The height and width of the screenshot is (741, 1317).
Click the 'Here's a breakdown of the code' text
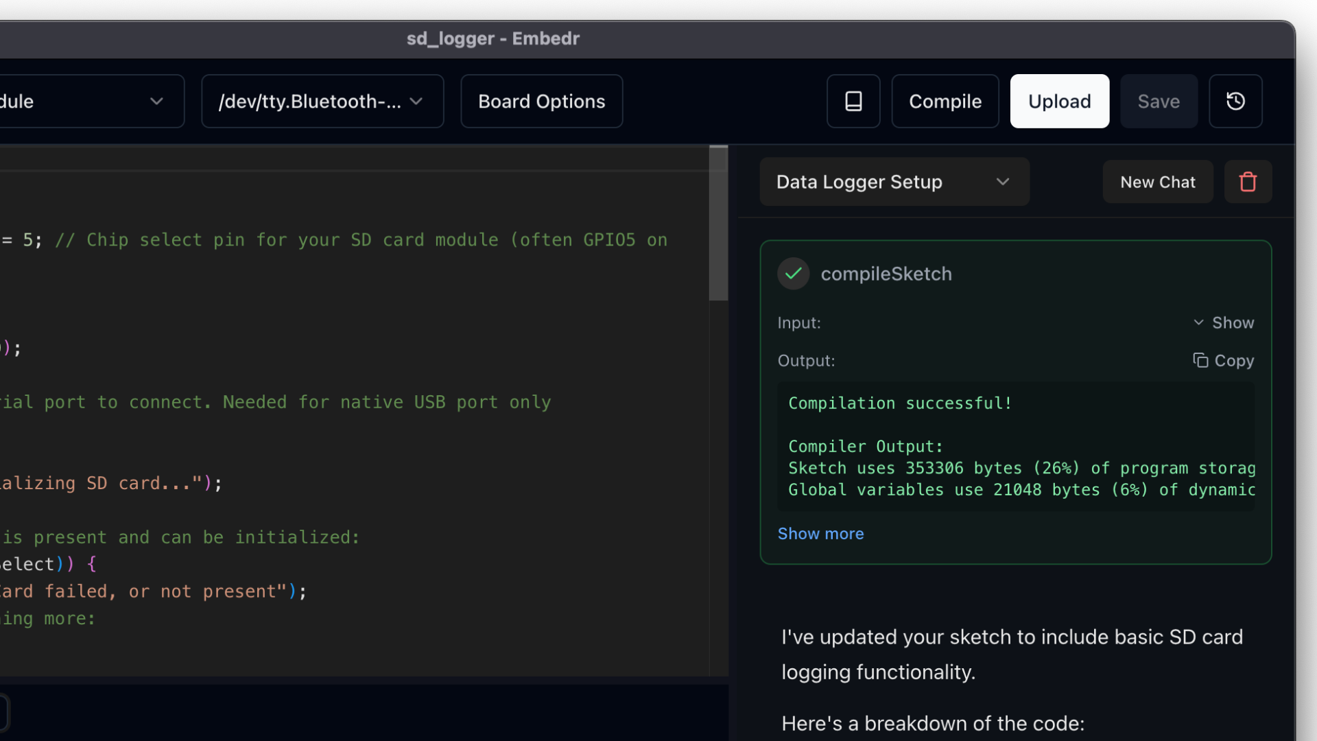coord(933,724)
